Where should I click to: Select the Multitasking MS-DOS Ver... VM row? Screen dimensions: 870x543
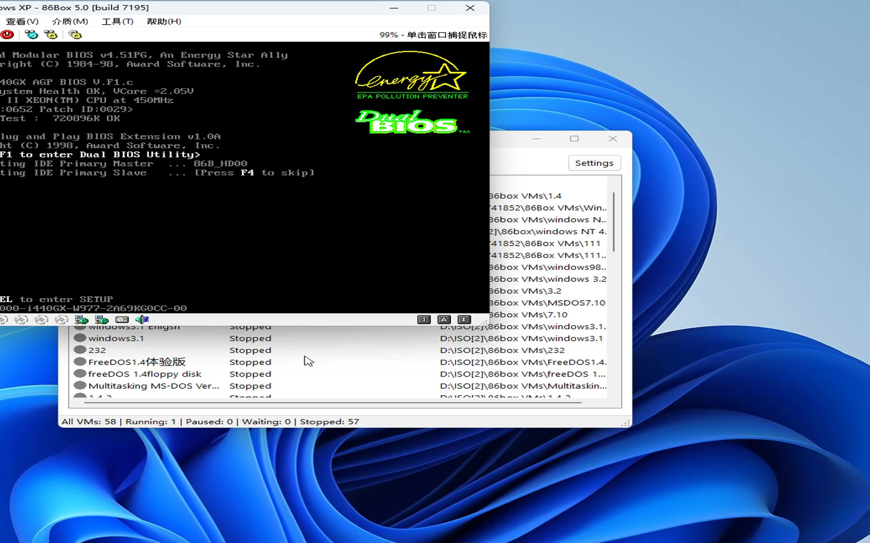(x=340, y=386)
